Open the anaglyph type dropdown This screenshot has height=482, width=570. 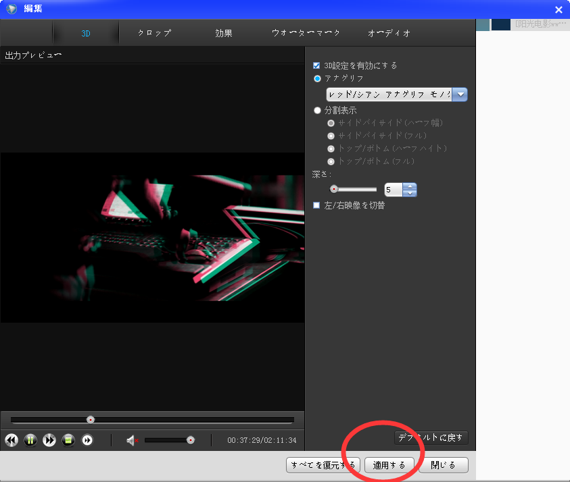460,95
